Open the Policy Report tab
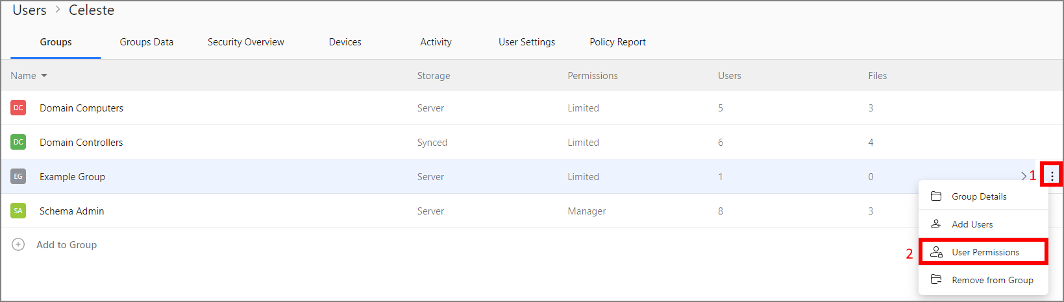The width and height of the screenshot is (1064, 302). (x=617, y=42)
